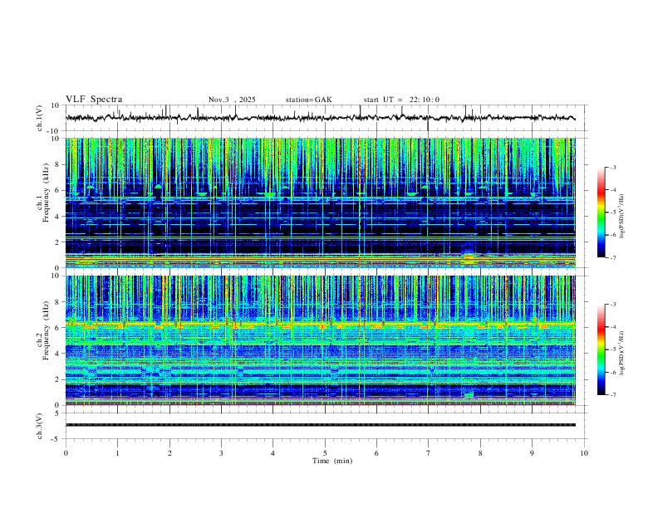Click the "-5" tick on the ch.2 colorbar
This screenshot has width=658, height=508.
[613, 349]
